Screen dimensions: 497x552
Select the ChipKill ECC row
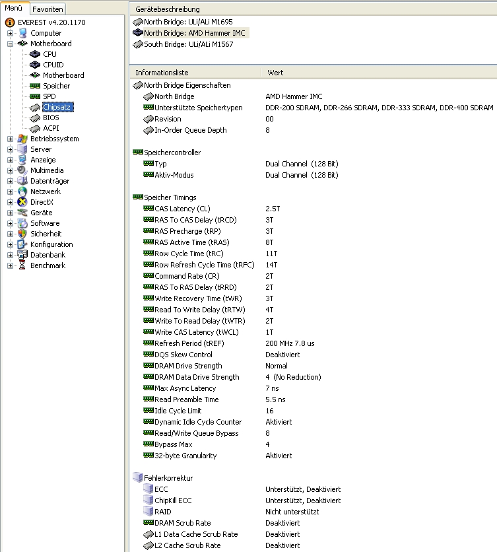coord(314,500)
